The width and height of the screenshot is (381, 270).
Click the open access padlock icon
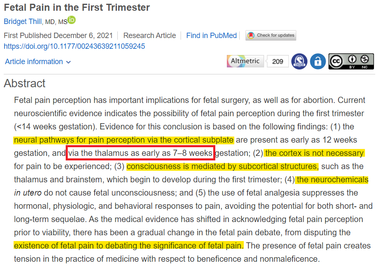(x=318, y=61)
